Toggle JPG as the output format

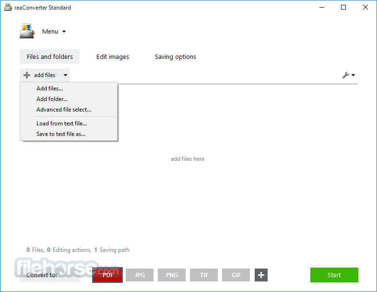tap(140, 275)
